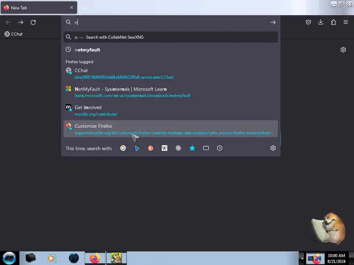354x265 pixels.
Task: Open the Downloads panel
Action: pyautogui.click(x=320, y=22)
